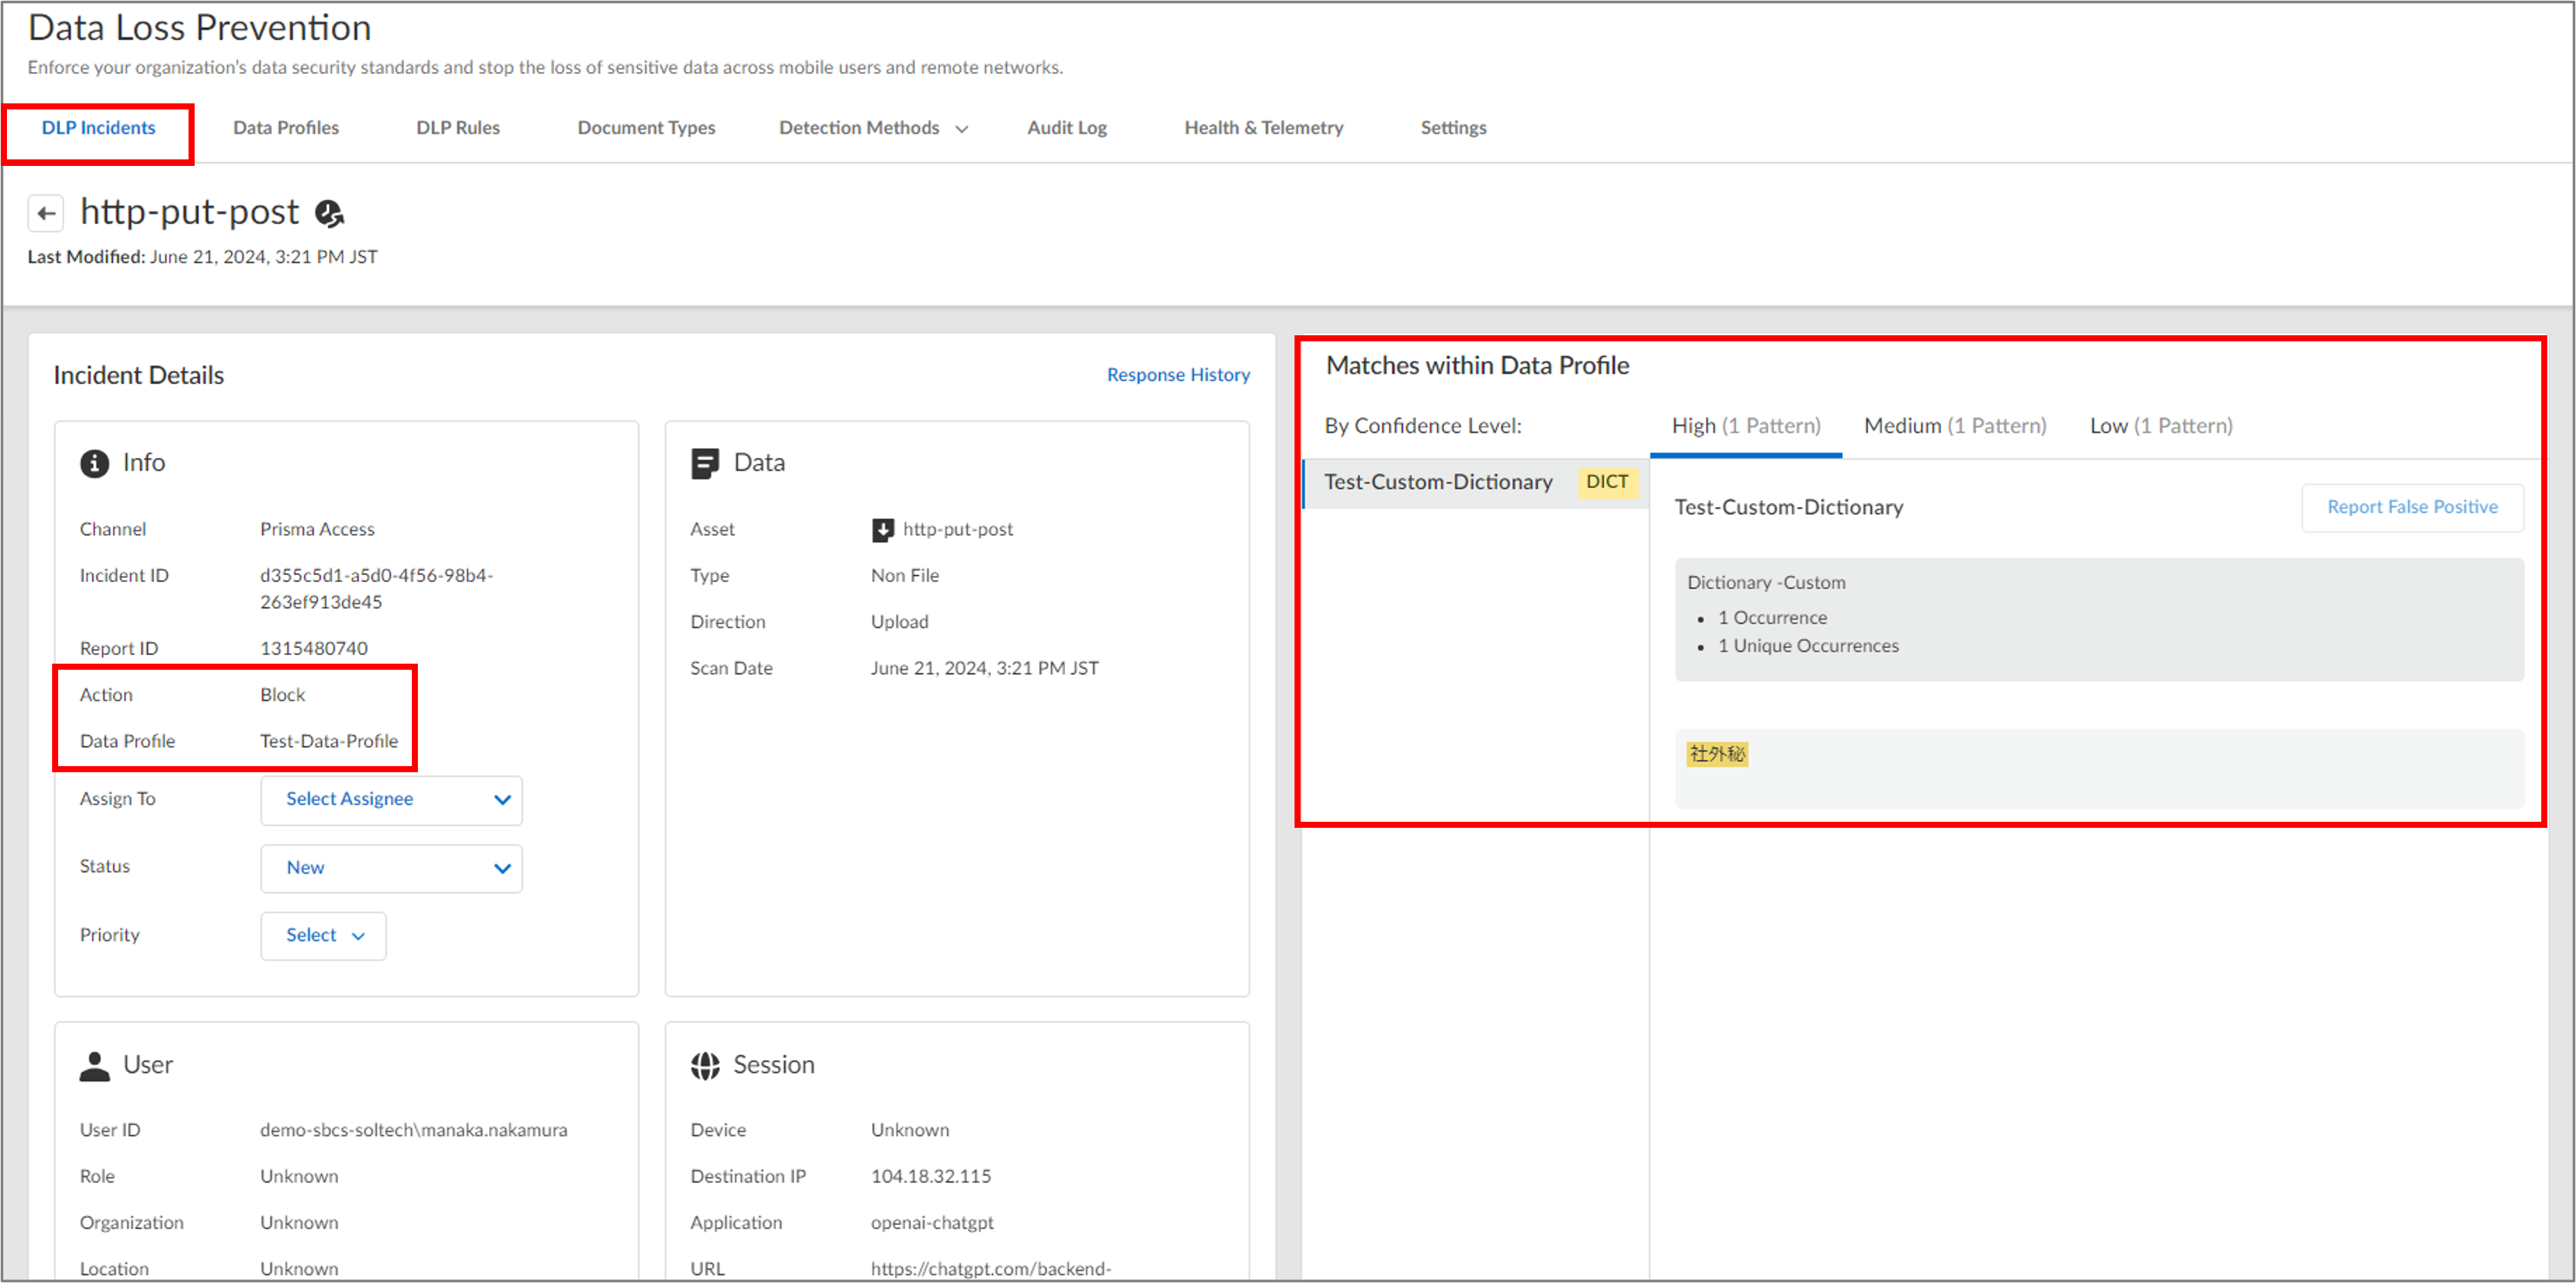Click the Data section document icon

coord(704,463)
